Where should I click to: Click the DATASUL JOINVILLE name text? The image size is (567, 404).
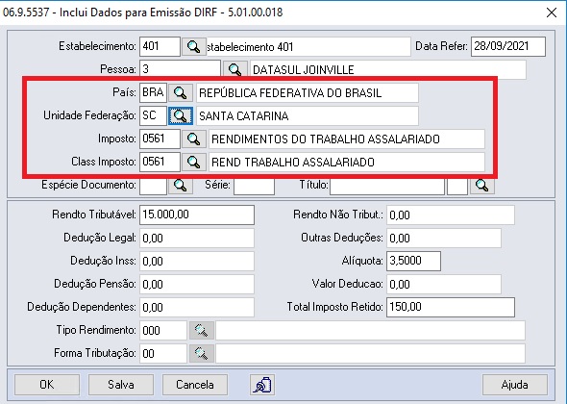click(303, 70)
